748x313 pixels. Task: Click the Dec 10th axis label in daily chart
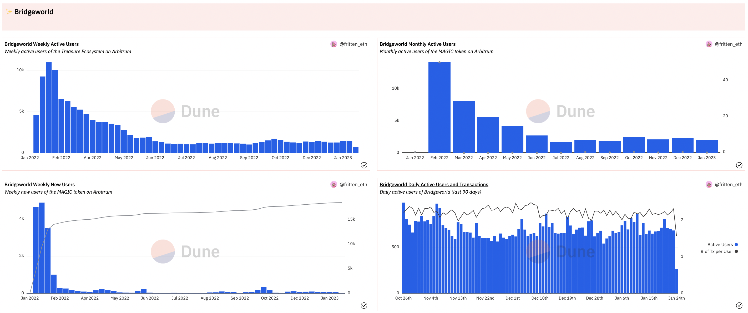tap(540, 299)
